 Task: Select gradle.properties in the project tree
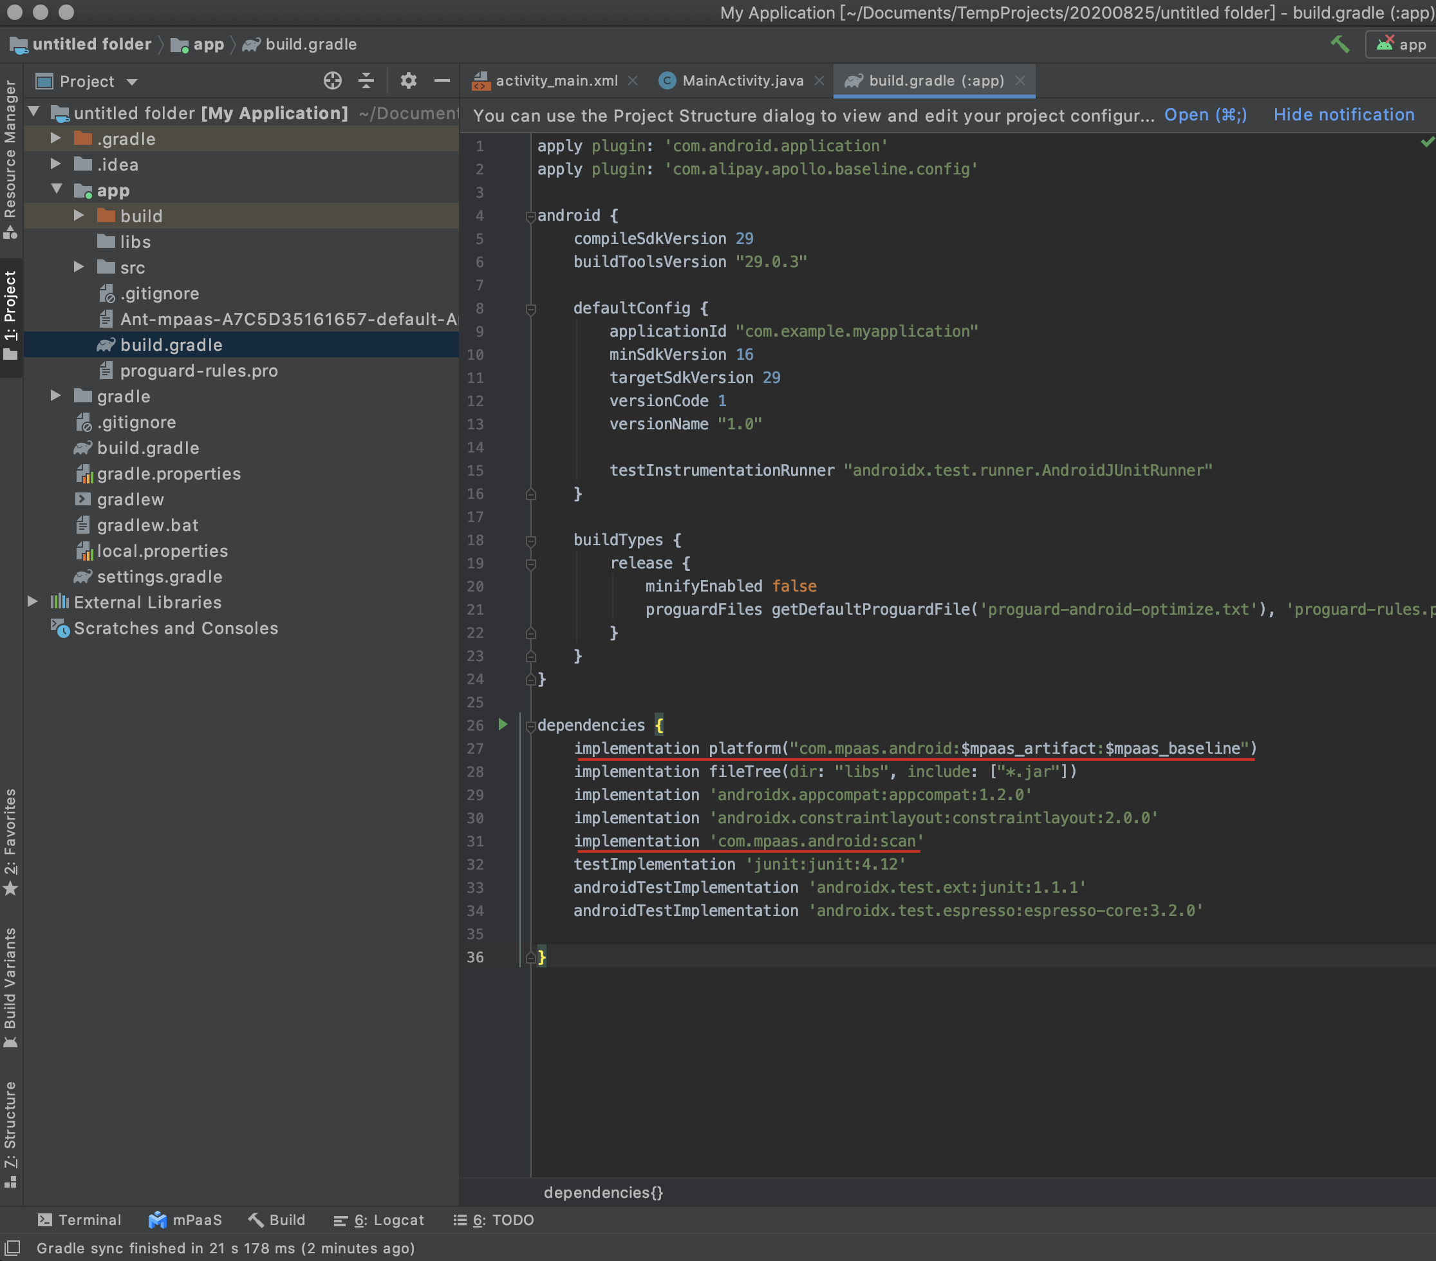click(x=169, y=474)
